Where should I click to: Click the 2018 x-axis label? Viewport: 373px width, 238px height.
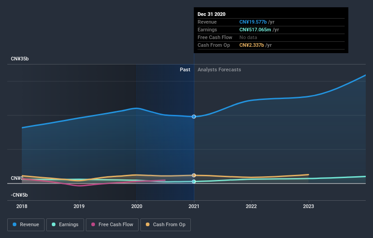pyautogui.click(x=22, y=206)
